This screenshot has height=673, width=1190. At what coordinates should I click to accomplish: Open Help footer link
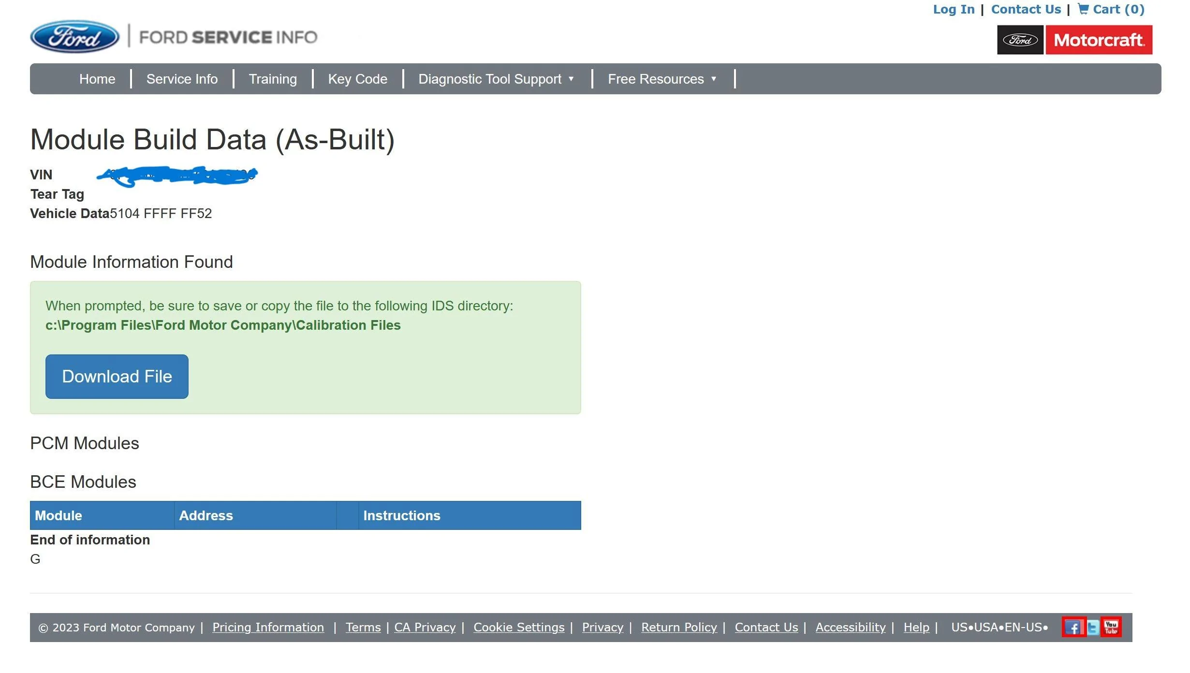tap(916, 628)
